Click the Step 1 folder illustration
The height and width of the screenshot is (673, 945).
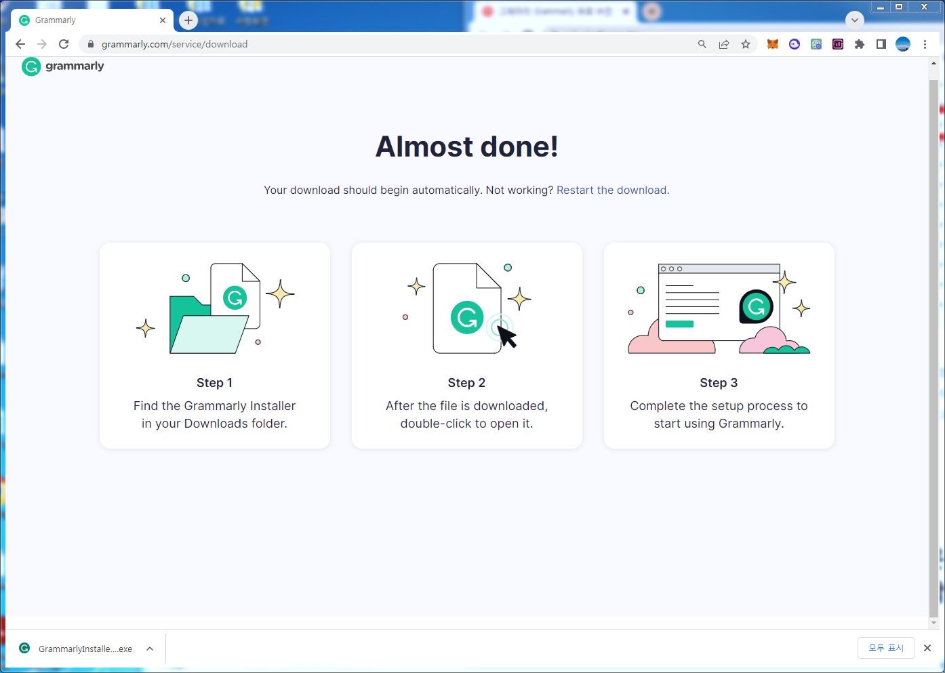(215, 308)
